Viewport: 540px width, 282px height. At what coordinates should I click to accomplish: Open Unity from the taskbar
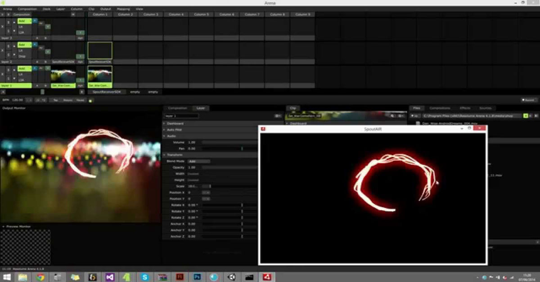[232, 277]
